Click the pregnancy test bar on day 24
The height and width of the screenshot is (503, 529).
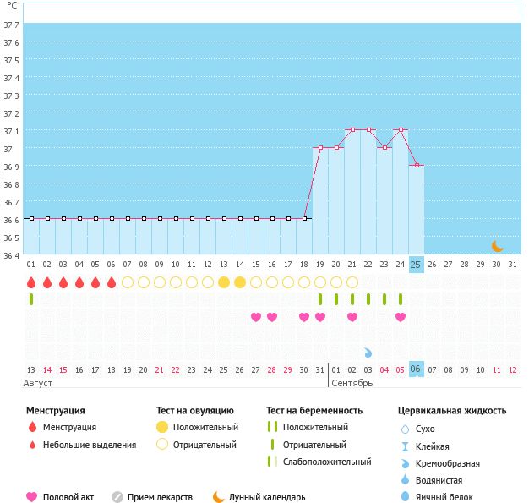click(x=401, y=299)
